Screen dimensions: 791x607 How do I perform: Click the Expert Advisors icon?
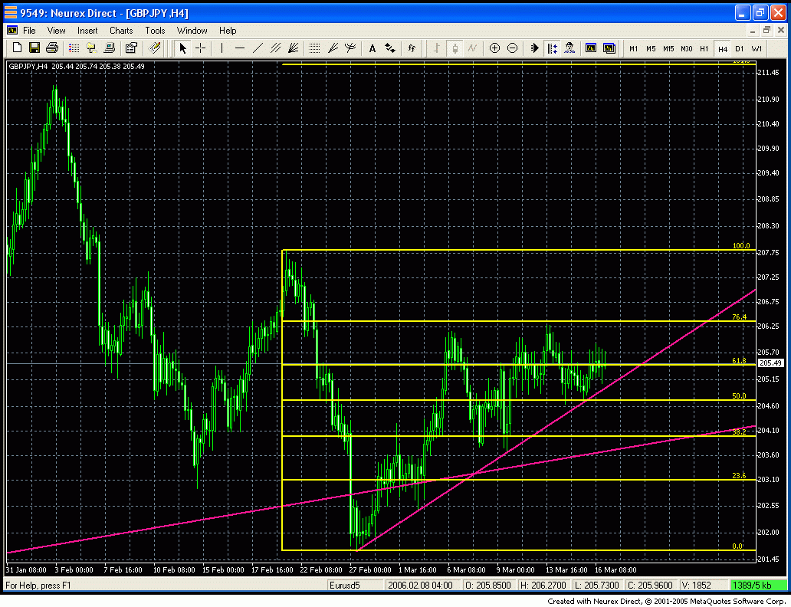pyautogui.click(x=570, y=48)
